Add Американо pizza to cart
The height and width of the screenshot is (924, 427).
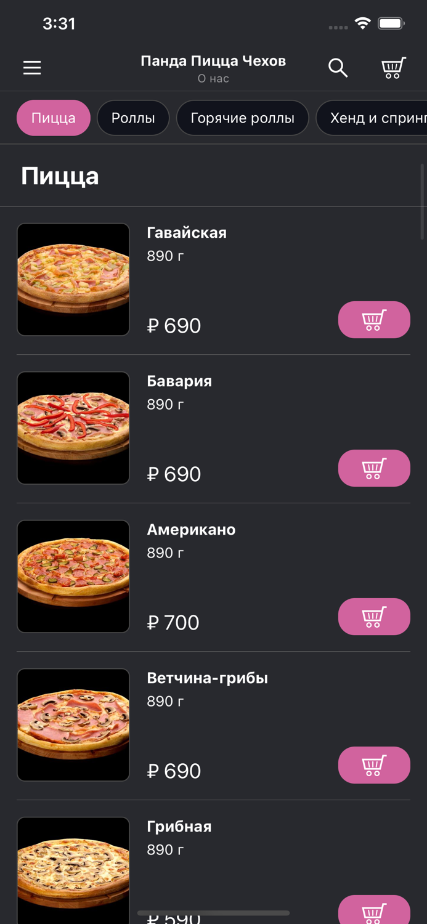pyautogui.click(x=374, y=617)
